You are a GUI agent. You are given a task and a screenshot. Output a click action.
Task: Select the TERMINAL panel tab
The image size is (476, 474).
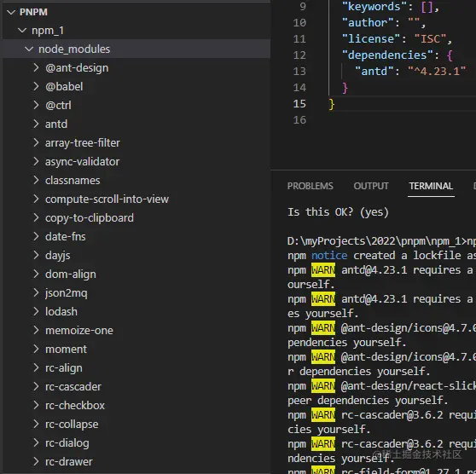tap(431, 186)
